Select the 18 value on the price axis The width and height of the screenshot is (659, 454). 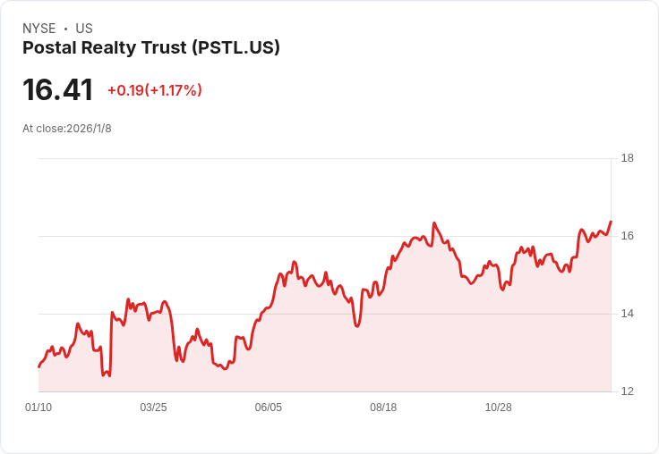point(628,158)
